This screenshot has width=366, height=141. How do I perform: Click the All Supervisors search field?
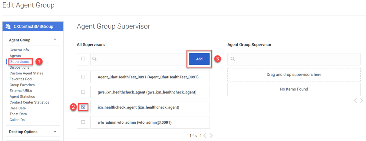coord(138,59)
